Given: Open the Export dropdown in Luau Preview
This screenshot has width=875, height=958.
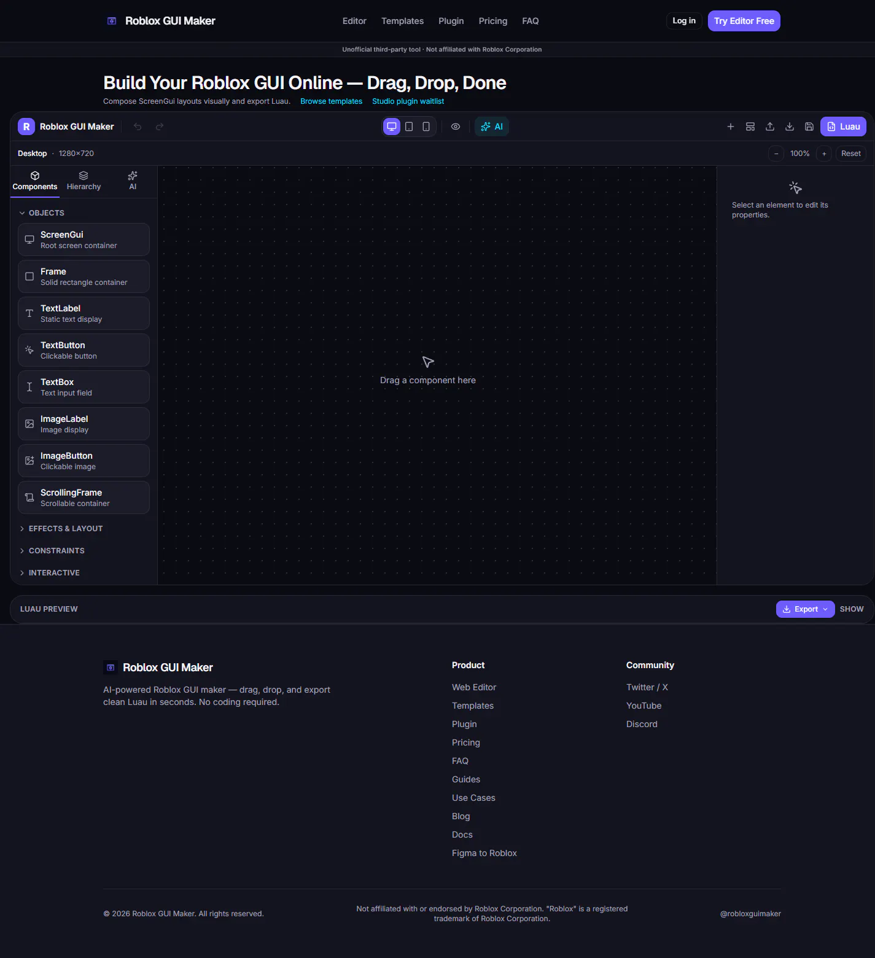Looking at the screenshot, I should point(805,609).
